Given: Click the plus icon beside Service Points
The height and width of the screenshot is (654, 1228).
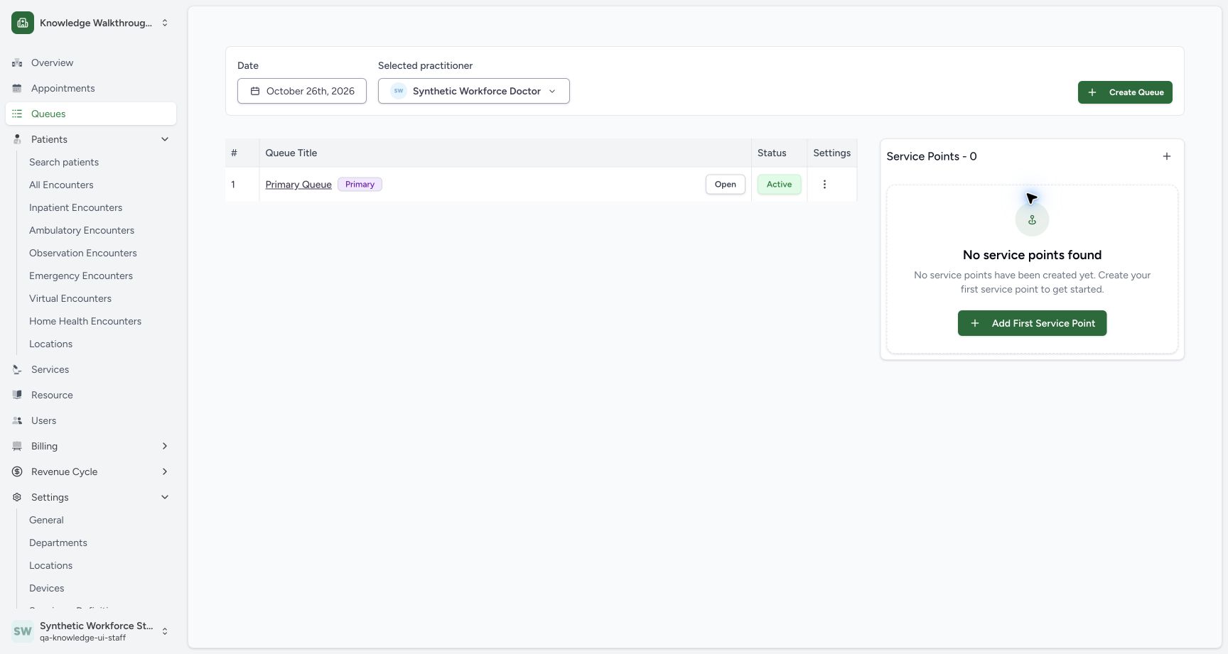Looking at the screenshot, I should (1166, 156).
